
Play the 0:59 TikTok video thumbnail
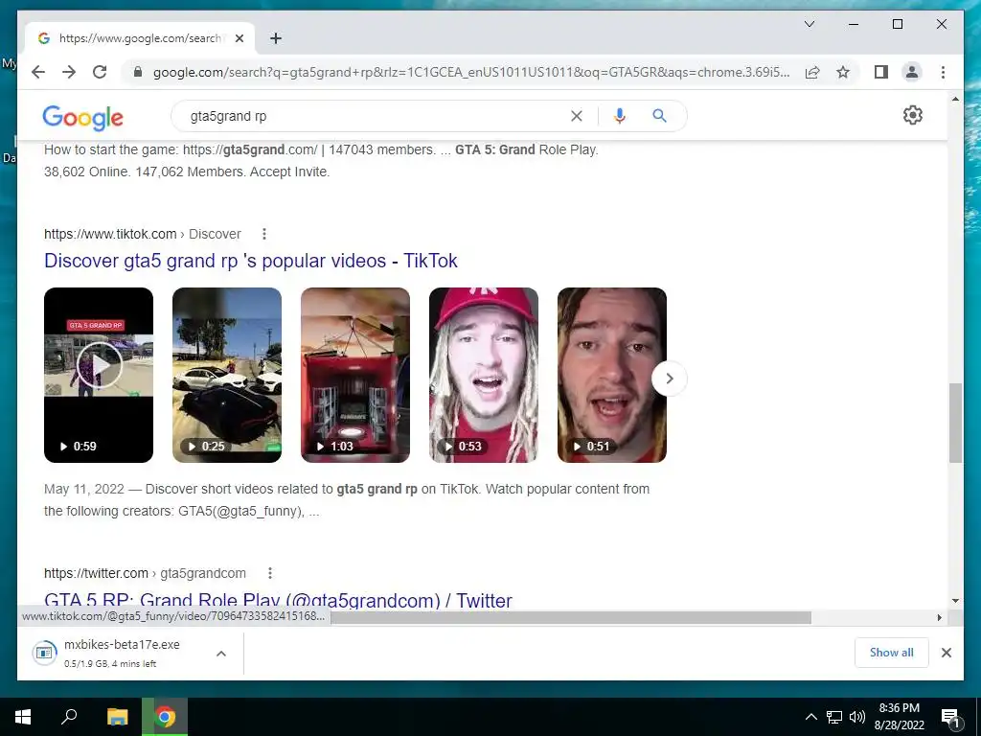(99, 375)
